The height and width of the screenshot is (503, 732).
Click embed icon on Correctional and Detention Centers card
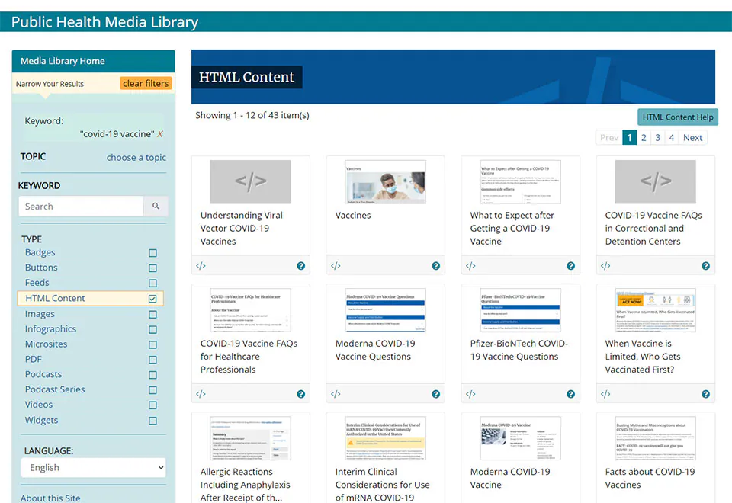click(605, 265)
